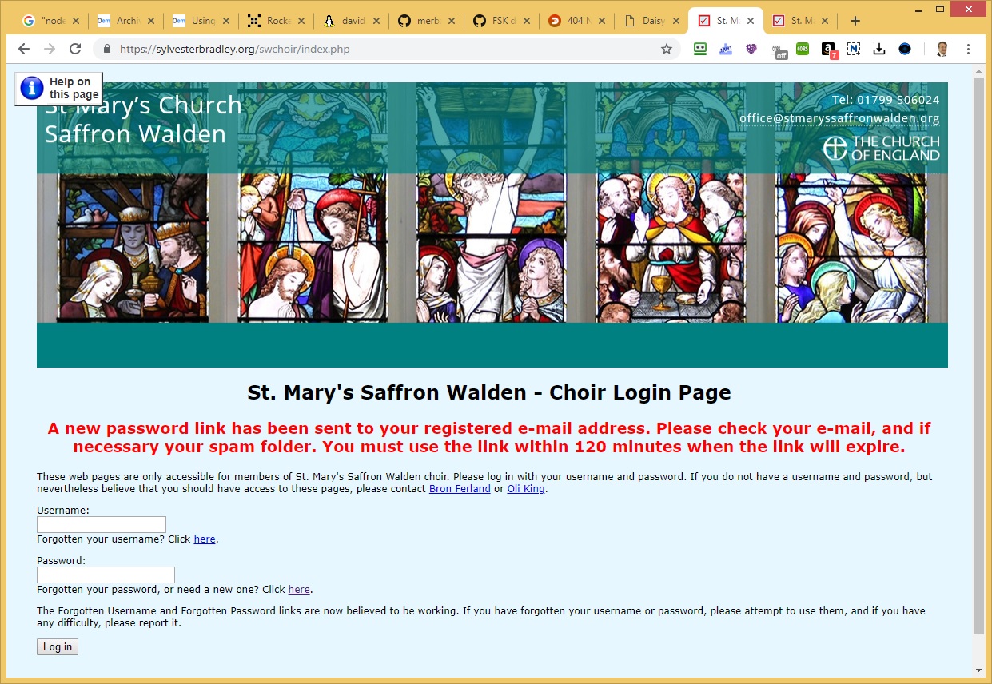Close the GitHub 'merb' tab
This screenshot has width=992, height=684.
pyautogui.click(x=451, y=21)
